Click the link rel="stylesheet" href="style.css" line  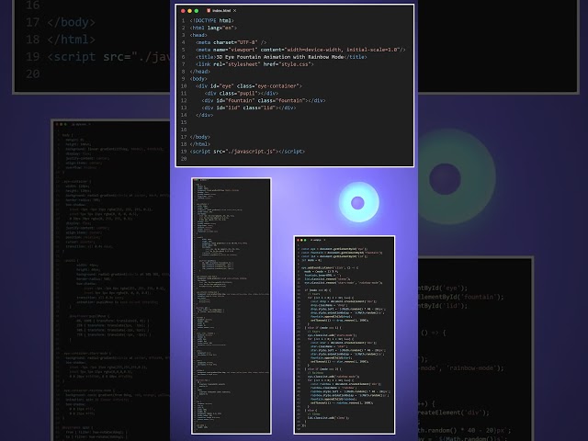(254, 64)
